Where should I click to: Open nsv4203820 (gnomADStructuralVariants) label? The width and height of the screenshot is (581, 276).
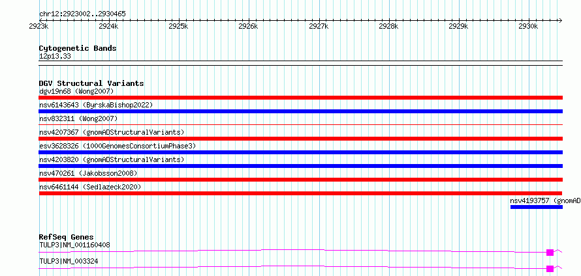pos(112,159)
